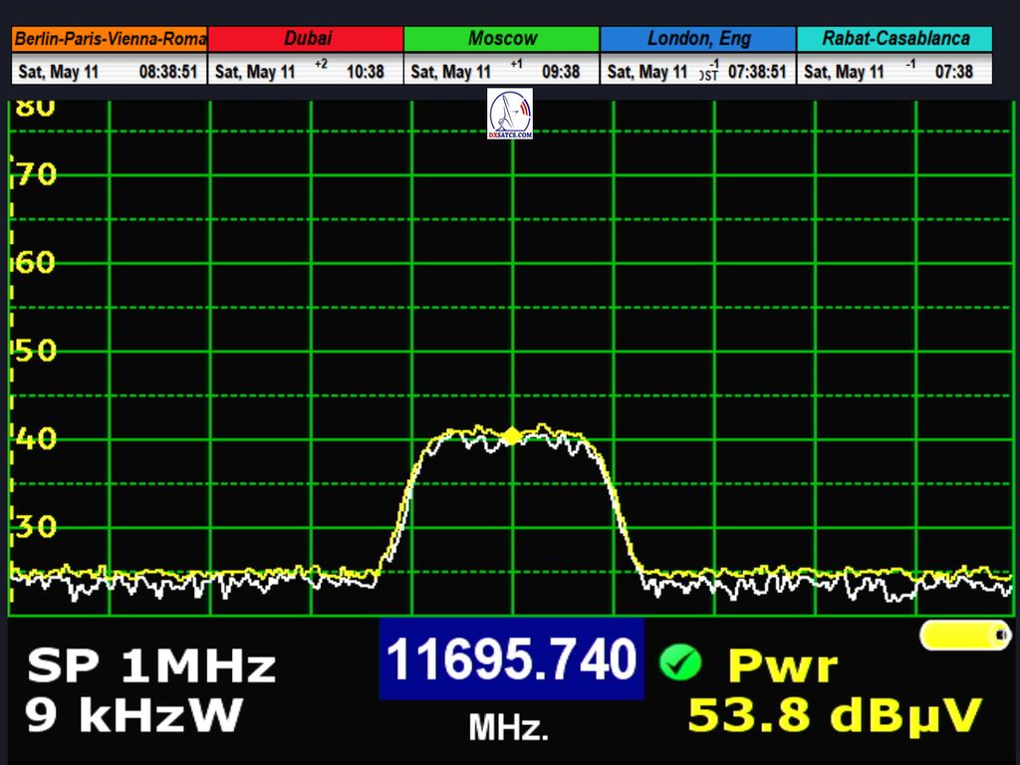Screen dimensions: 1020x765
Task: Click the green checkmark lock icon
Action: click(x=680, y=660)
